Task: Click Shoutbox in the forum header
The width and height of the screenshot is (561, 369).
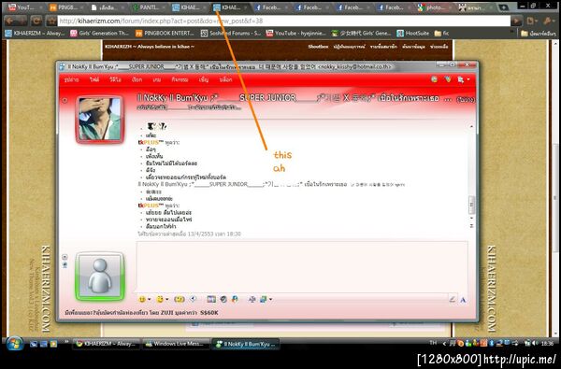Action: (x=318, y=47)
